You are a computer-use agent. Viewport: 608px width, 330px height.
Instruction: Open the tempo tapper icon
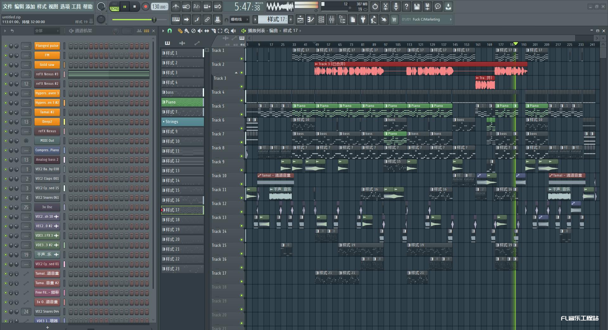[x=374, y=20]
